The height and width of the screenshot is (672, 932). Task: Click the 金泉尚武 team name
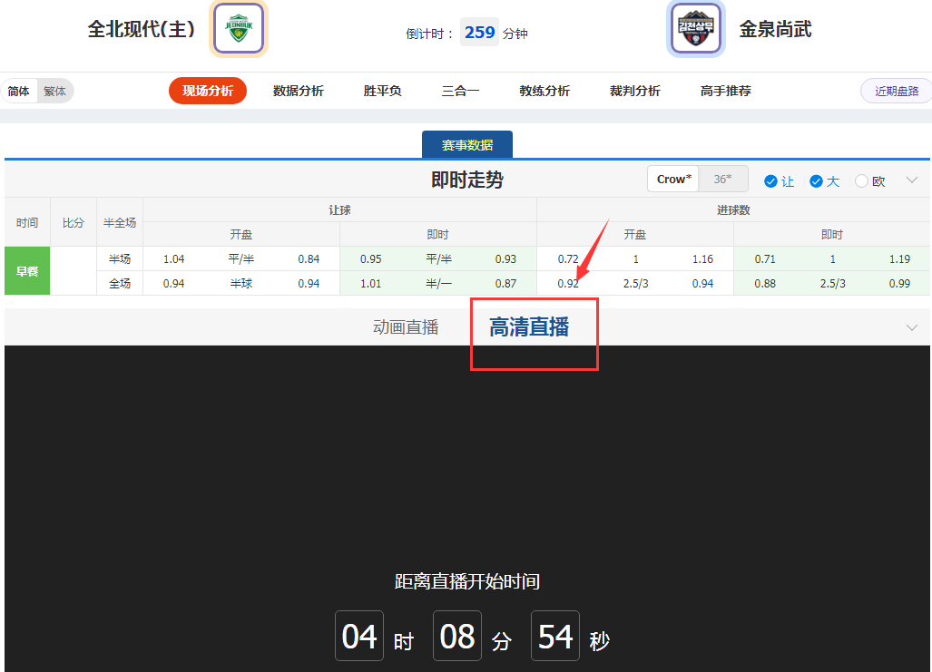pyautogui.click(x=775, y=29)
